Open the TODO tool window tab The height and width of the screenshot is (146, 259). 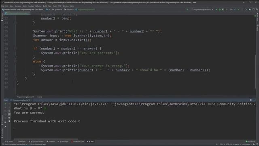(9, 142)
